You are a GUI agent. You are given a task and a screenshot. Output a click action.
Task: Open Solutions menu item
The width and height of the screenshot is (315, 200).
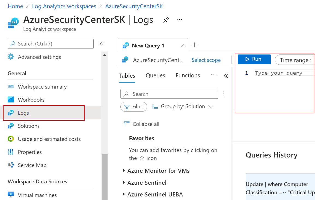[x=29, y=126]
